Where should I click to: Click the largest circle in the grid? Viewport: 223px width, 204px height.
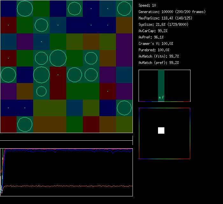pyautogui.click(x=58, y=58)
